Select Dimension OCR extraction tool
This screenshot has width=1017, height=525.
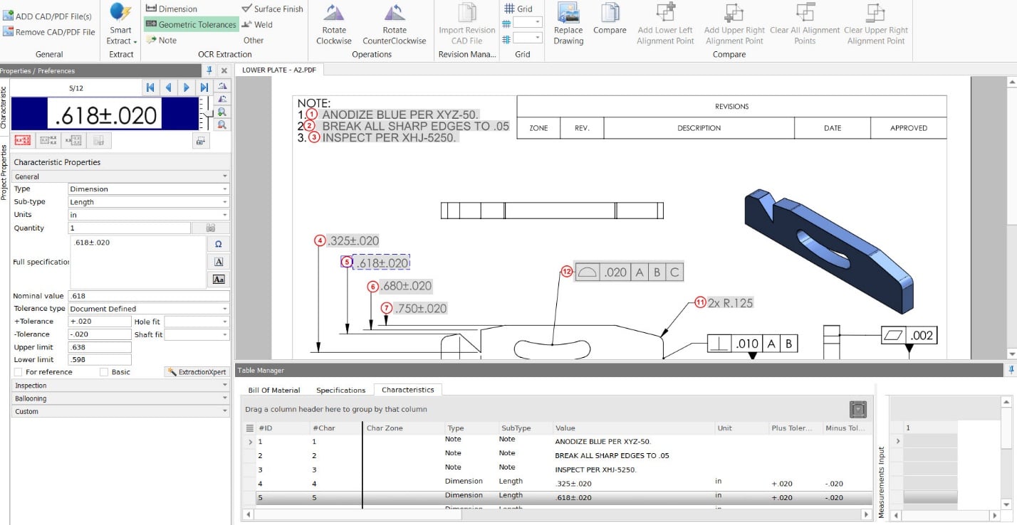172,9
